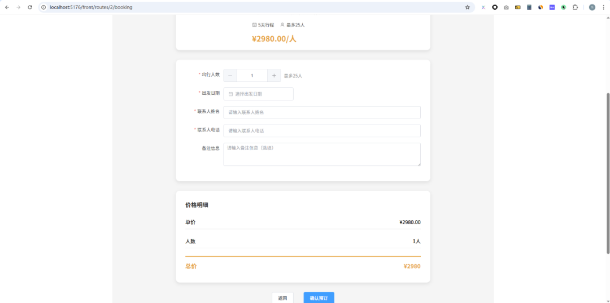
Task: Click the 出发日期 field label
Action: pyautogui.click(x=211, y=93)
